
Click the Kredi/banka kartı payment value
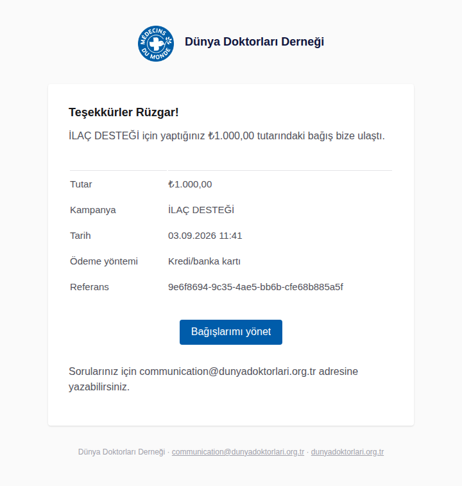coord(204,261)
